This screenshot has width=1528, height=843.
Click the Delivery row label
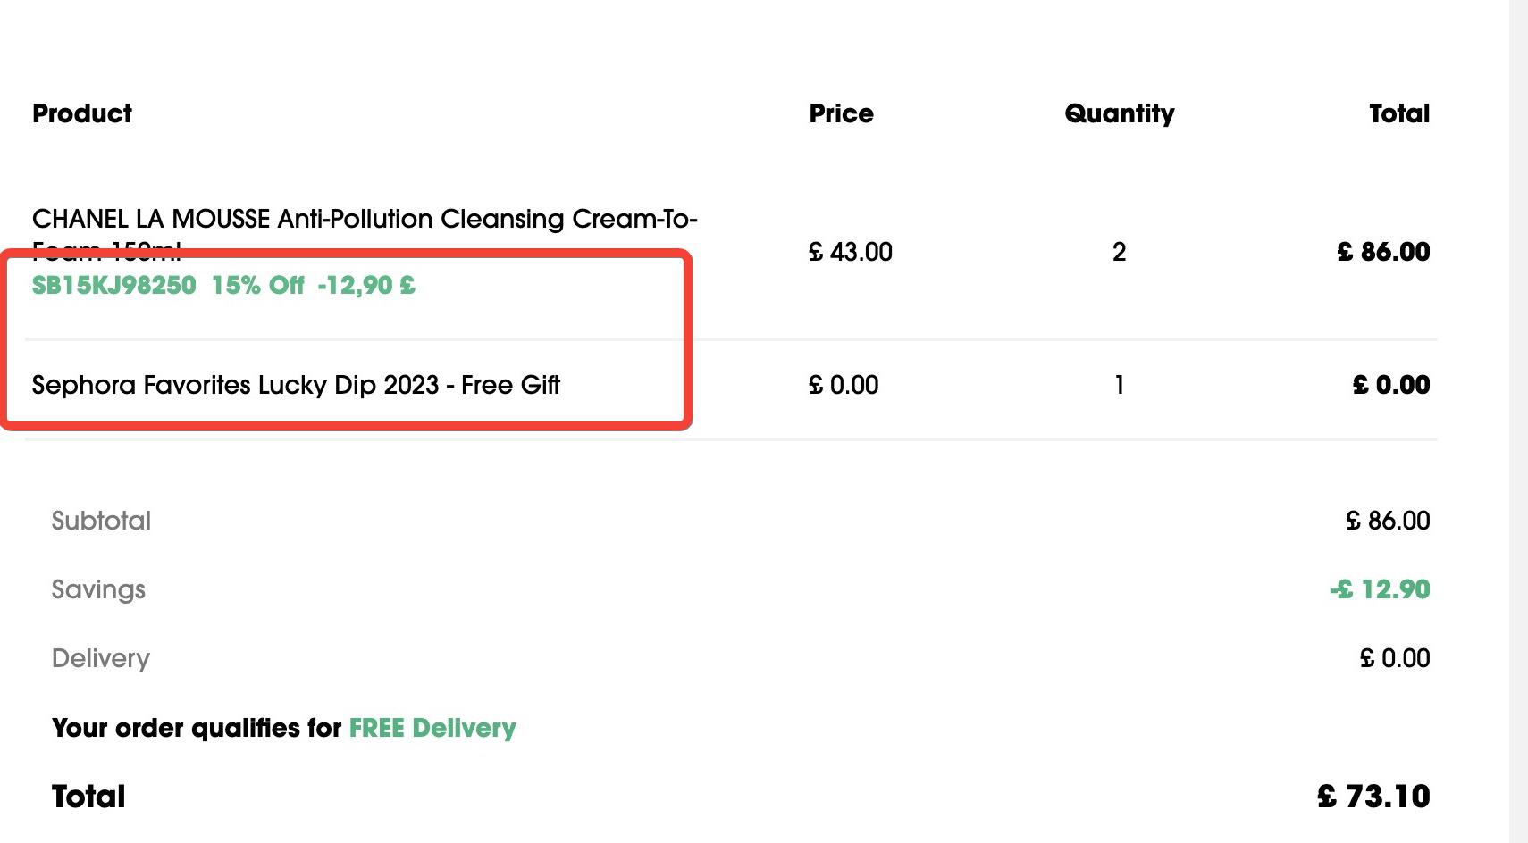(101, 658)
